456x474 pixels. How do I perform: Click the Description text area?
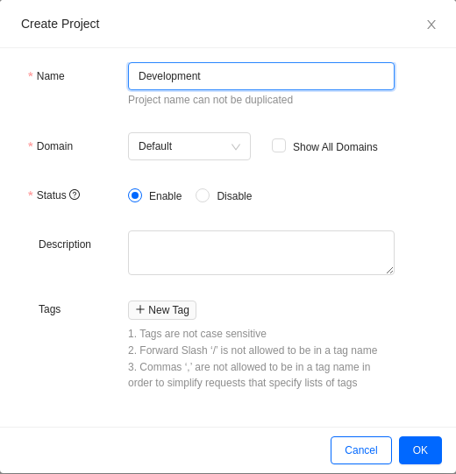261,252
